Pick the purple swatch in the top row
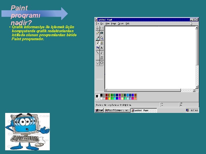 120,95
